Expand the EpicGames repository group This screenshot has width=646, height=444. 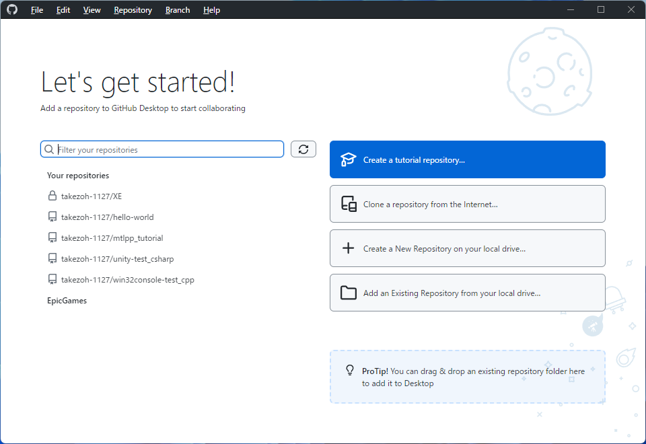pyautogui.click(x=67, y=301)
